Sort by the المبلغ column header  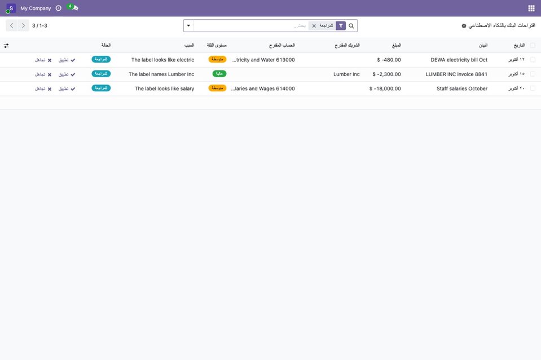(x=396, y=46)
